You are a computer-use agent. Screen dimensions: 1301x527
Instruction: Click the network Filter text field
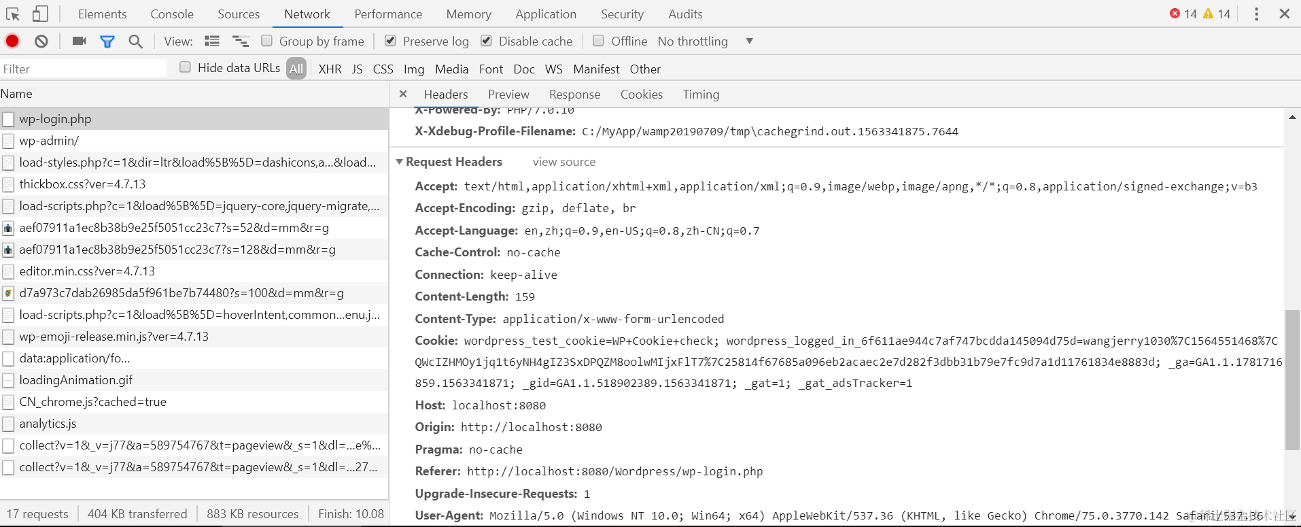click(x=83, y=69)
